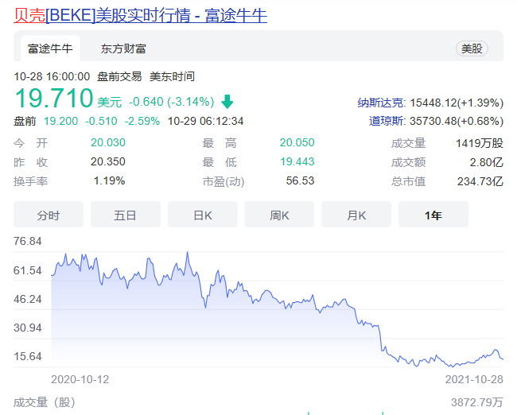Click the 盘前交易 status label

(x=119, y=76)
